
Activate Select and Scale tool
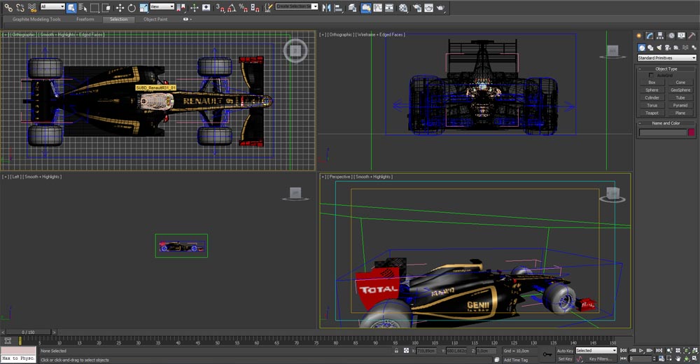[x=143, y=8]
